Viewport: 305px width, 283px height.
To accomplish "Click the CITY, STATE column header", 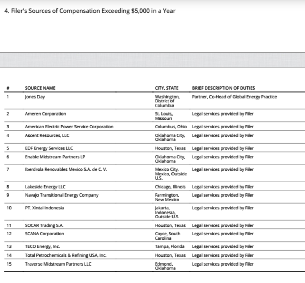I will [167, 88].
